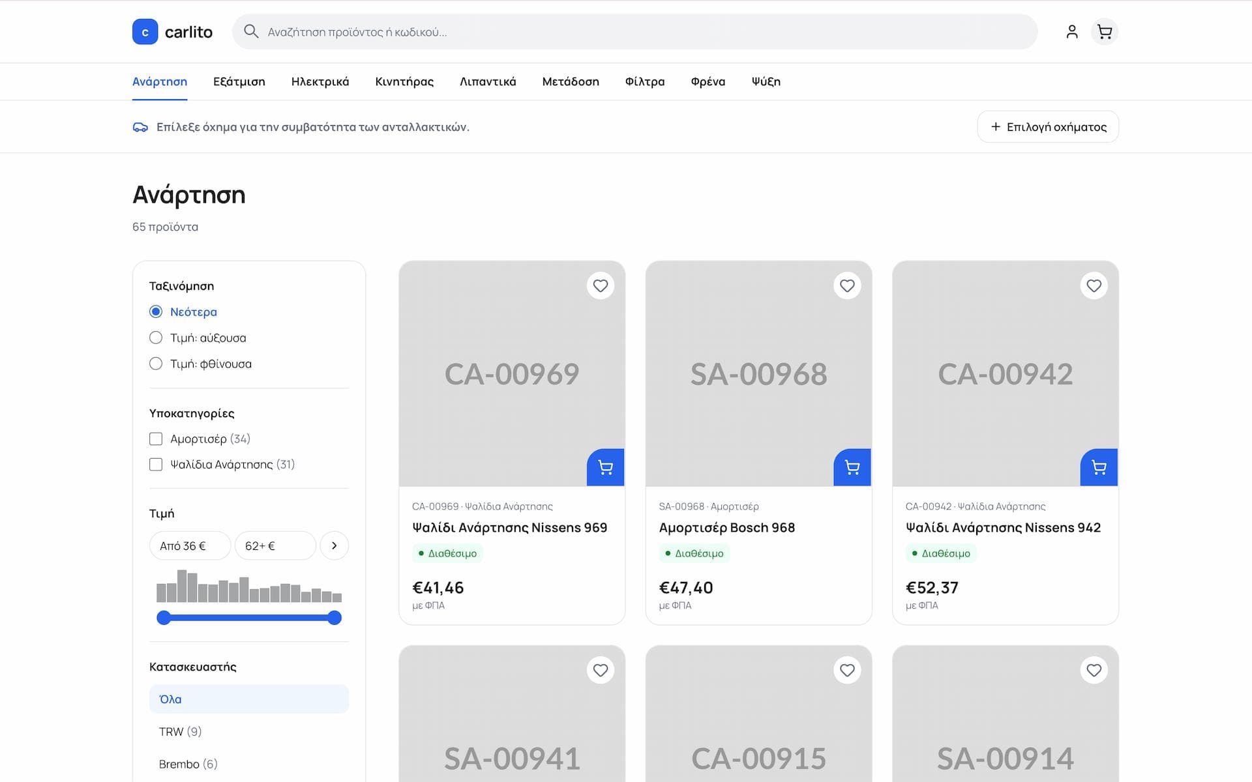Viewport: 1252px width, 782px height.
Task: Click the €47,40 price text
Action: (686, 588)
